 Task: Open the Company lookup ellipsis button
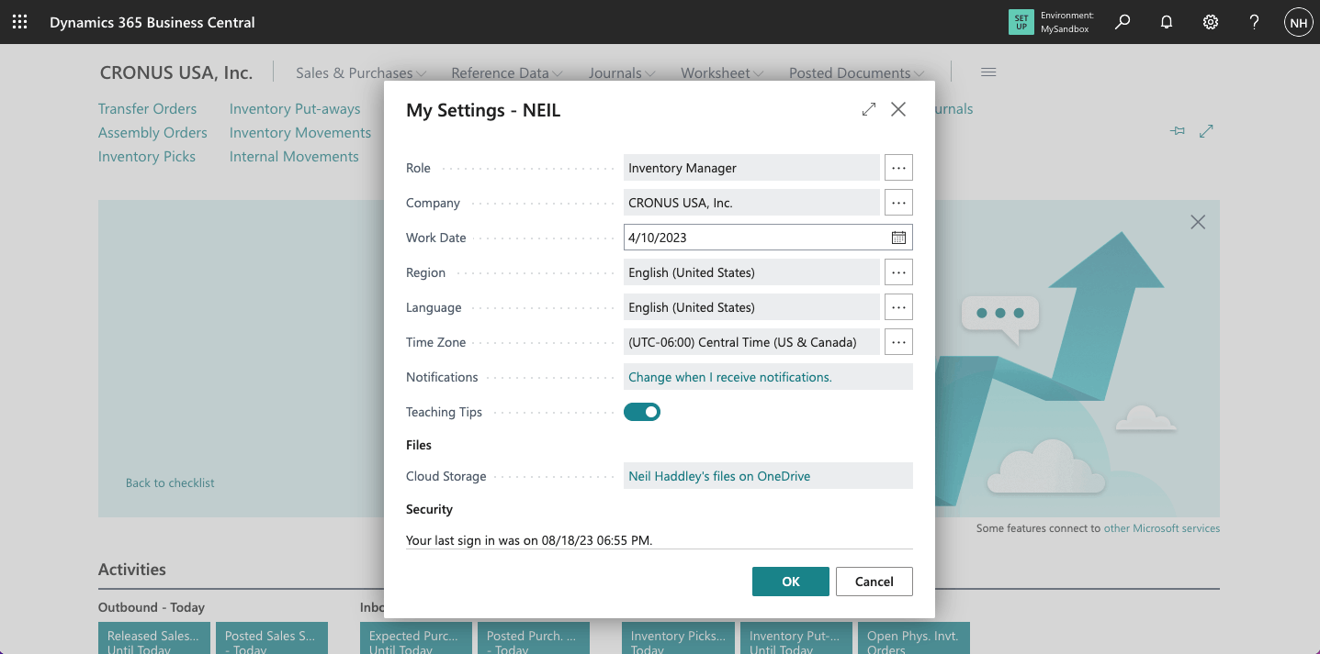point(898,203)
